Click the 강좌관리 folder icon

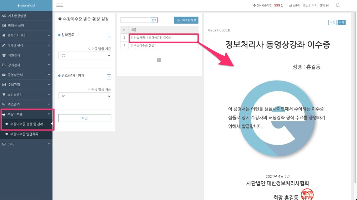tap(4, 65)
